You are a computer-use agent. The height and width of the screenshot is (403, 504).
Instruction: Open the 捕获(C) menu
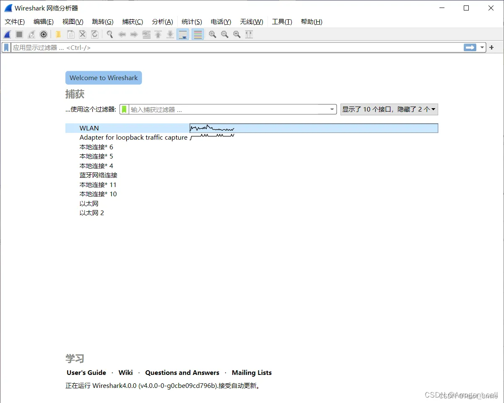(132, 22)
